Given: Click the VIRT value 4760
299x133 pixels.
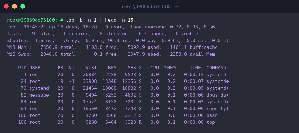Looking at the screenshot, I should 91,116.
